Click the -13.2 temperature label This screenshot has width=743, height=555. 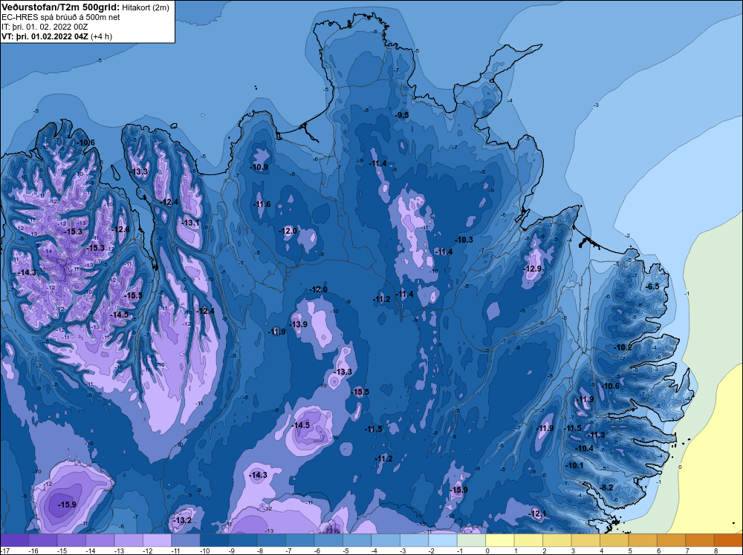pyautogui.click(x=182, y=520)
